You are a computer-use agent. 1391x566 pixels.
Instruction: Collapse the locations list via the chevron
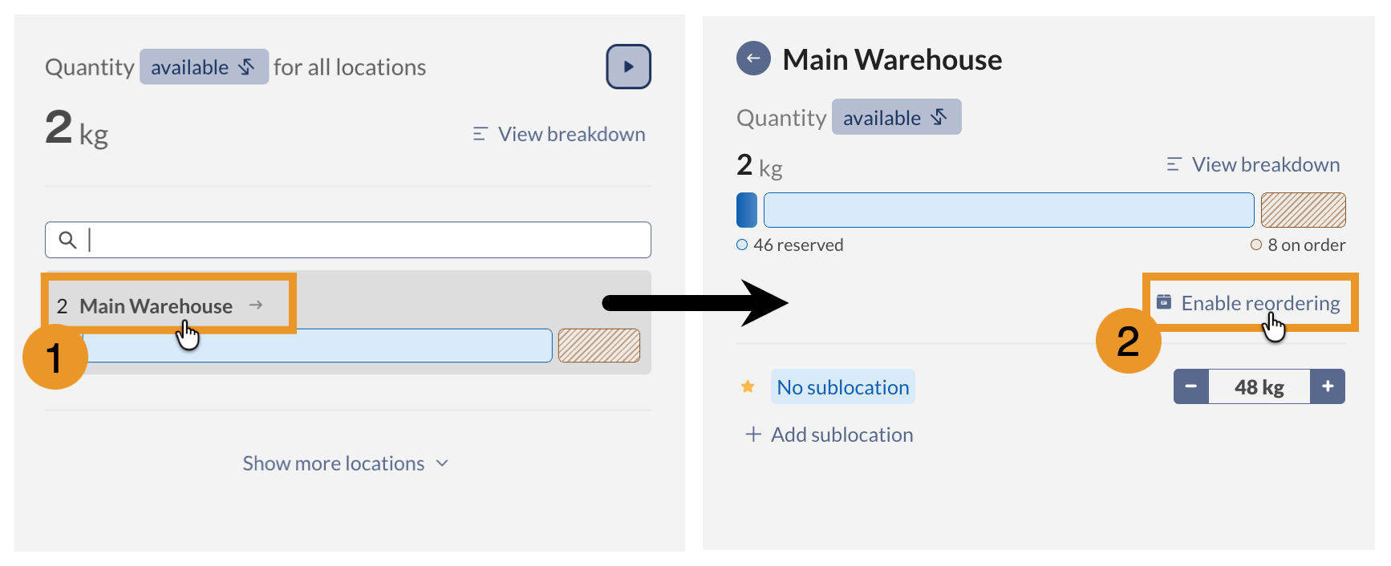[x=442, y=463]
